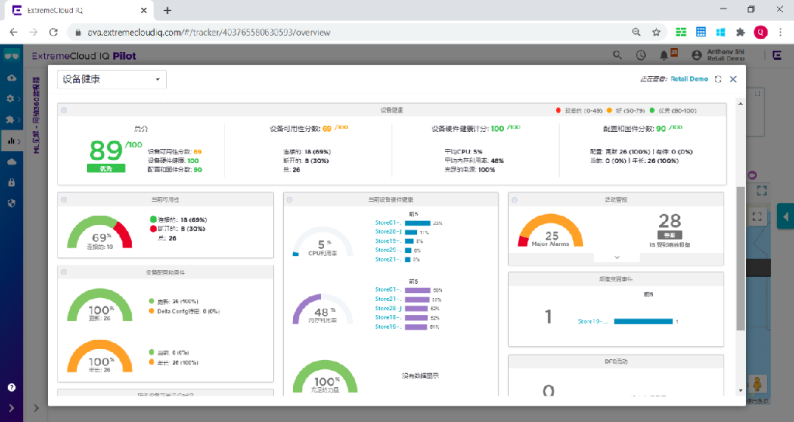The image size is (794, 422).
Task: Open the notifications bell with 21 badge
Action: tap(665, 55)
